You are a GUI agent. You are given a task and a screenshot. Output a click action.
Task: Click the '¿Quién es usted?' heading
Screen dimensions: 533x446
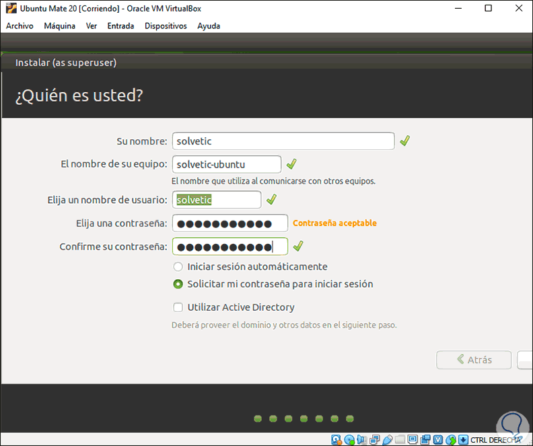[79, 96]
